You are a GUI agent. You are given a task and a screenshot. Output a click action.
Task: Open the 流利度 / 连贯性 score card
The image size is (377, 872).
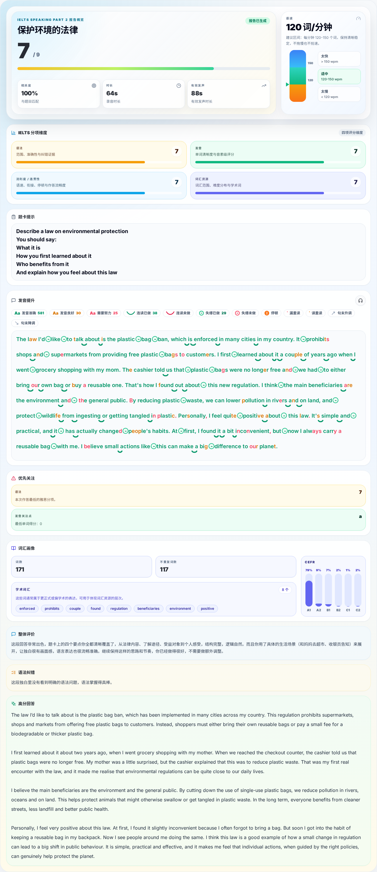[99, 185]
